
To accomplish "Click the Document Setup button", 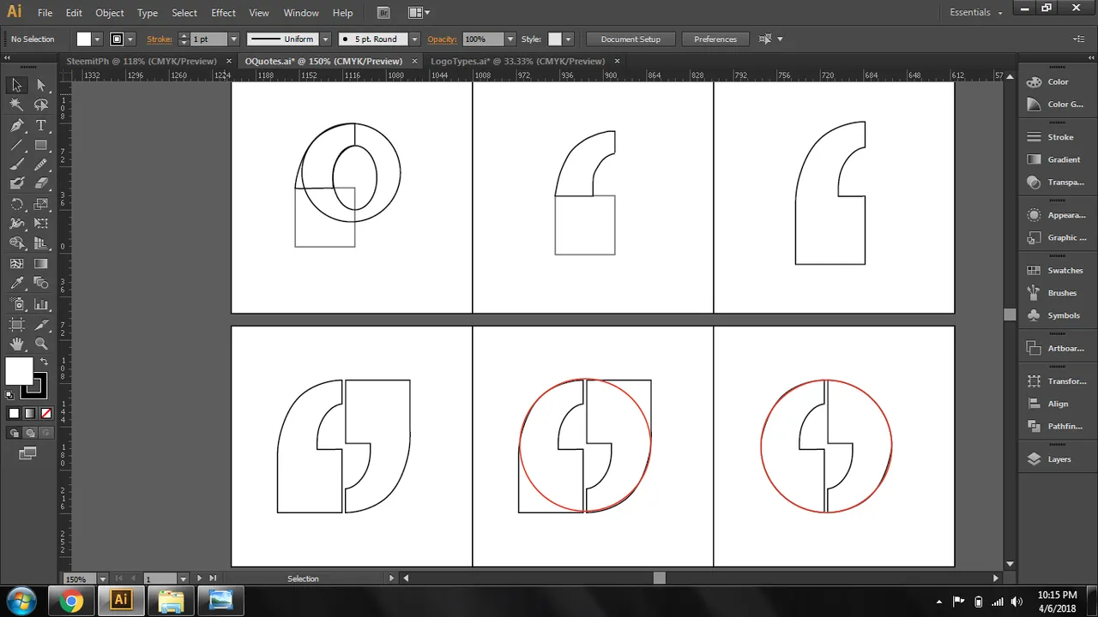I will [x=630, y=39].
